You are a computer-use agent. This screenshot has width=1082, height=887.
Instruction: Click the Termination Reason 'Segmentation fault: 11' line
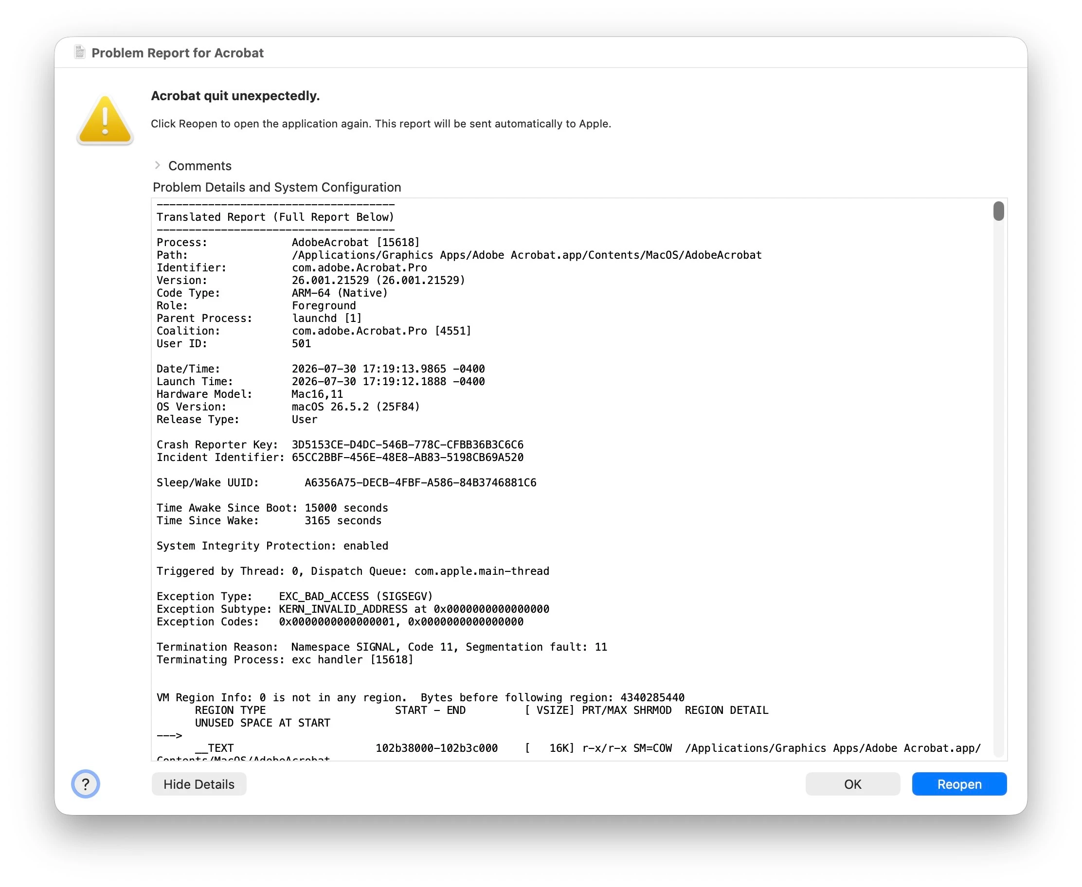click(382, 647)
